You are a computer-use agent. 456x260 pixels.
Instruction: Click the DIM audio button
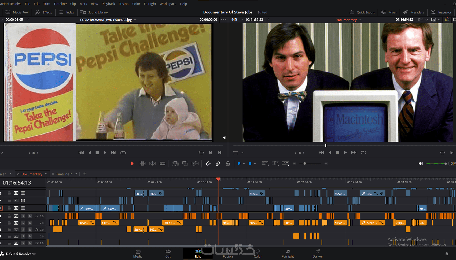pyautogui.click(x=453, y=164)
